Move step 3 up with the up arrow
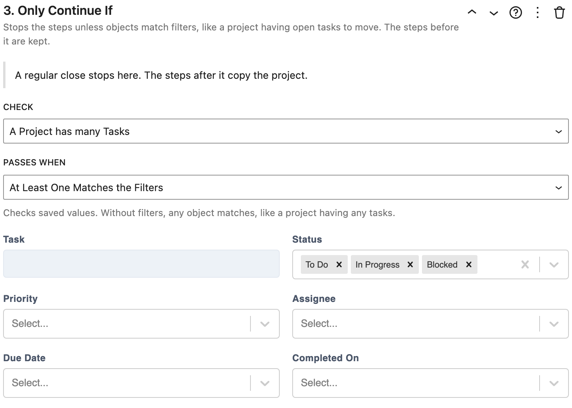Image resolution: width=572 pixels, height=408 pixels. (472, 12)
